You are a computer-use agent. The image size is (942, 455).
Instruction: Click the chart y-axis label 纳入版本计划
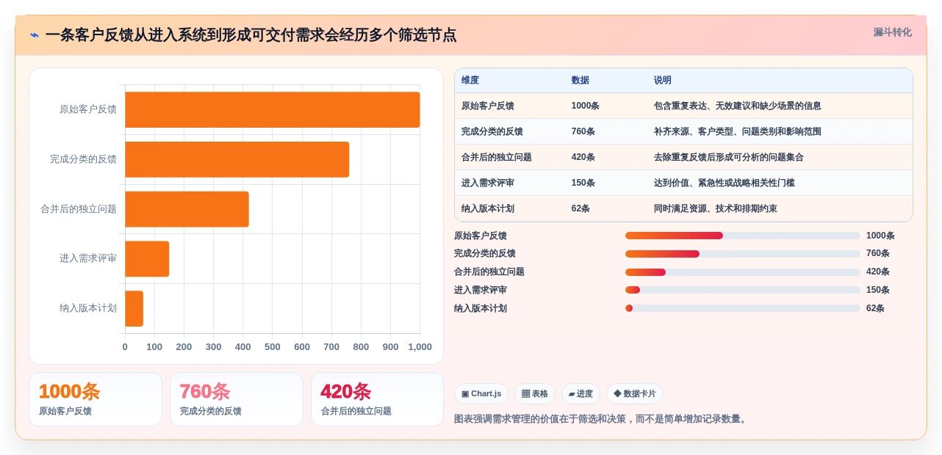pyautogui.click(x=88, y=308)
